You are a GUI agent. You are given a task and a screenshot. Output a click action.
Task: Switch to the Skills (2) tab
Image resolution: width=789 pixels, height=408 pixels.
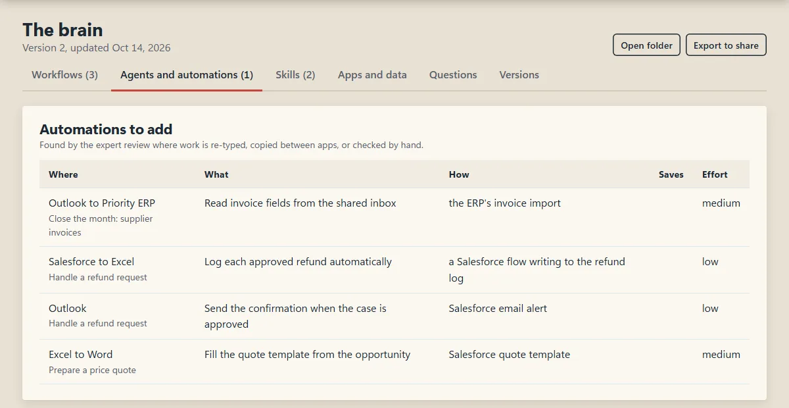click(295, 75)
